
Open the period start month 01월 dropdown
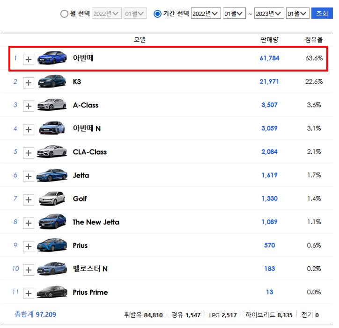click(x=234, y=14)
